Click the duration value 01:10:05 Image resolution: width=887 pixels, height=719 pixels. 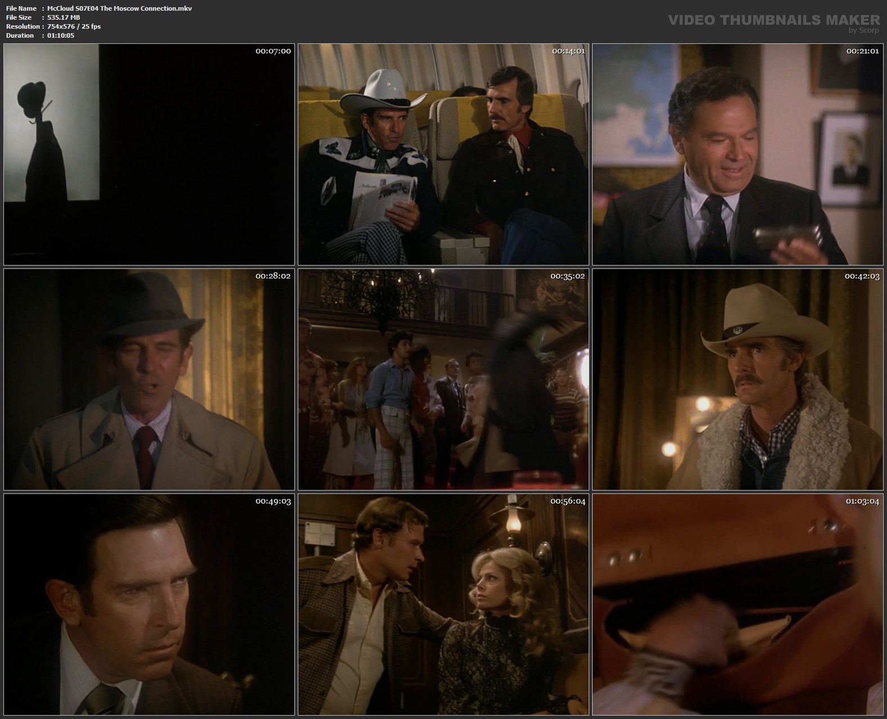[61, 35]
